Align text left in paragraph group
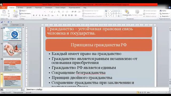The image size is (171, 96). (63, 15)
